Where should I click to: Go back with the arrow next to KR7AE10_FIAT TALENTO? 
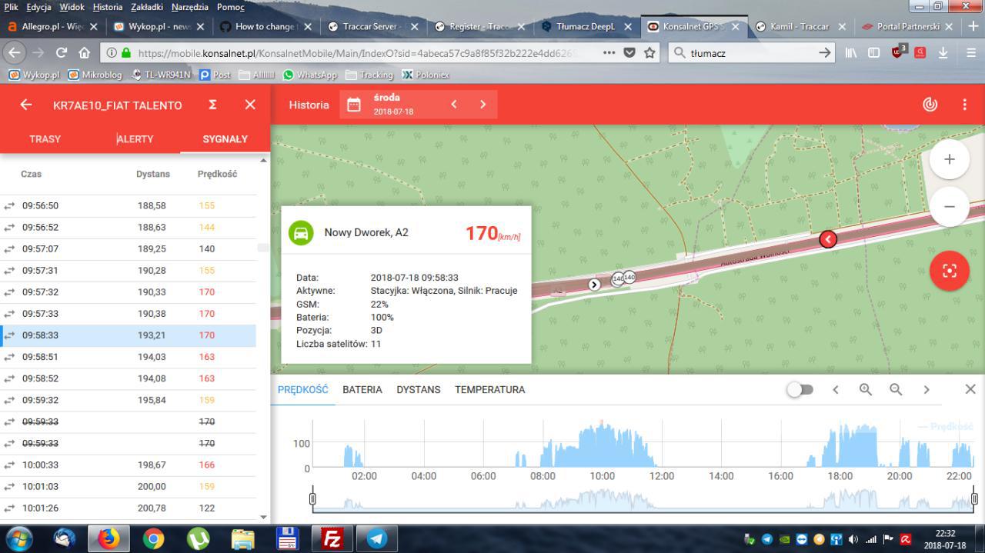[x=26, y=105]
